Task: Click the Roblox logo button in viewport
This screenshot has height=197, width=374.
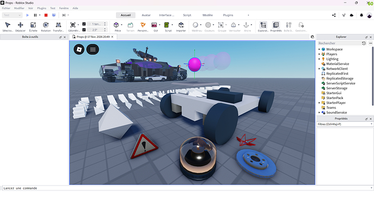Action: pyautogui.click(x=79, y=49)
